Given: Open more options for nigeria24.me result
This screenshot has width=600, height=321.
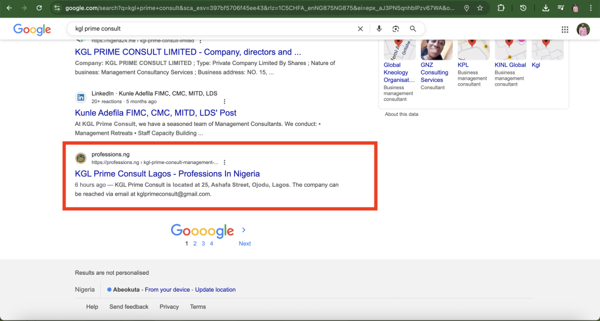Looking at the screenshot, I should click(200, 40).
